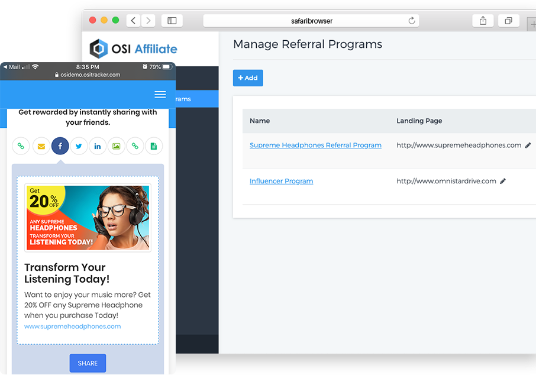Image resolution: width=536 pixels, height=375 pixels.
Task: Expand the mobile hamburger menu
Action: tap(160, 95)
